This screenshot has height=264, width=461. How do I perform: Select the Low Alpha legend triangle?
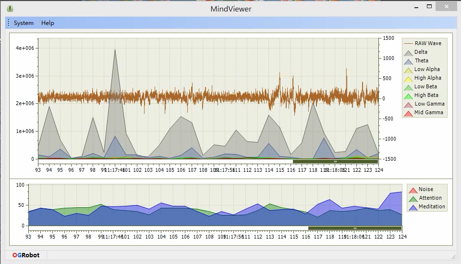(x=408, y=71)
